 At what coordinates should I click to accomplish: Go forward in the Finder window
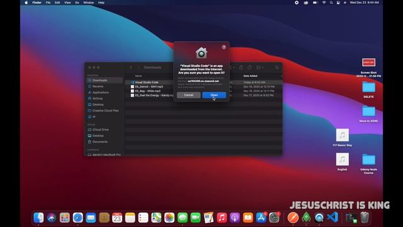point(139,67)
